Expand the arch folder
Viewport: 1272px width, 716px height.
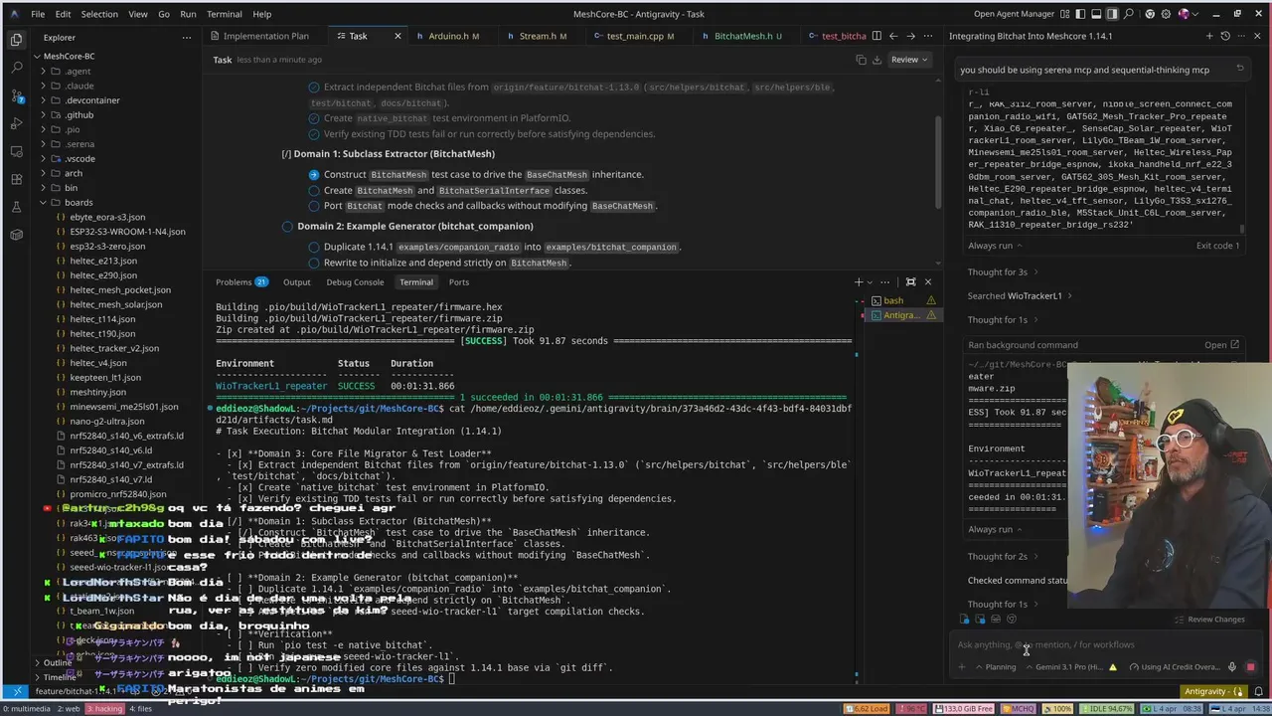[x=74, y=173]
